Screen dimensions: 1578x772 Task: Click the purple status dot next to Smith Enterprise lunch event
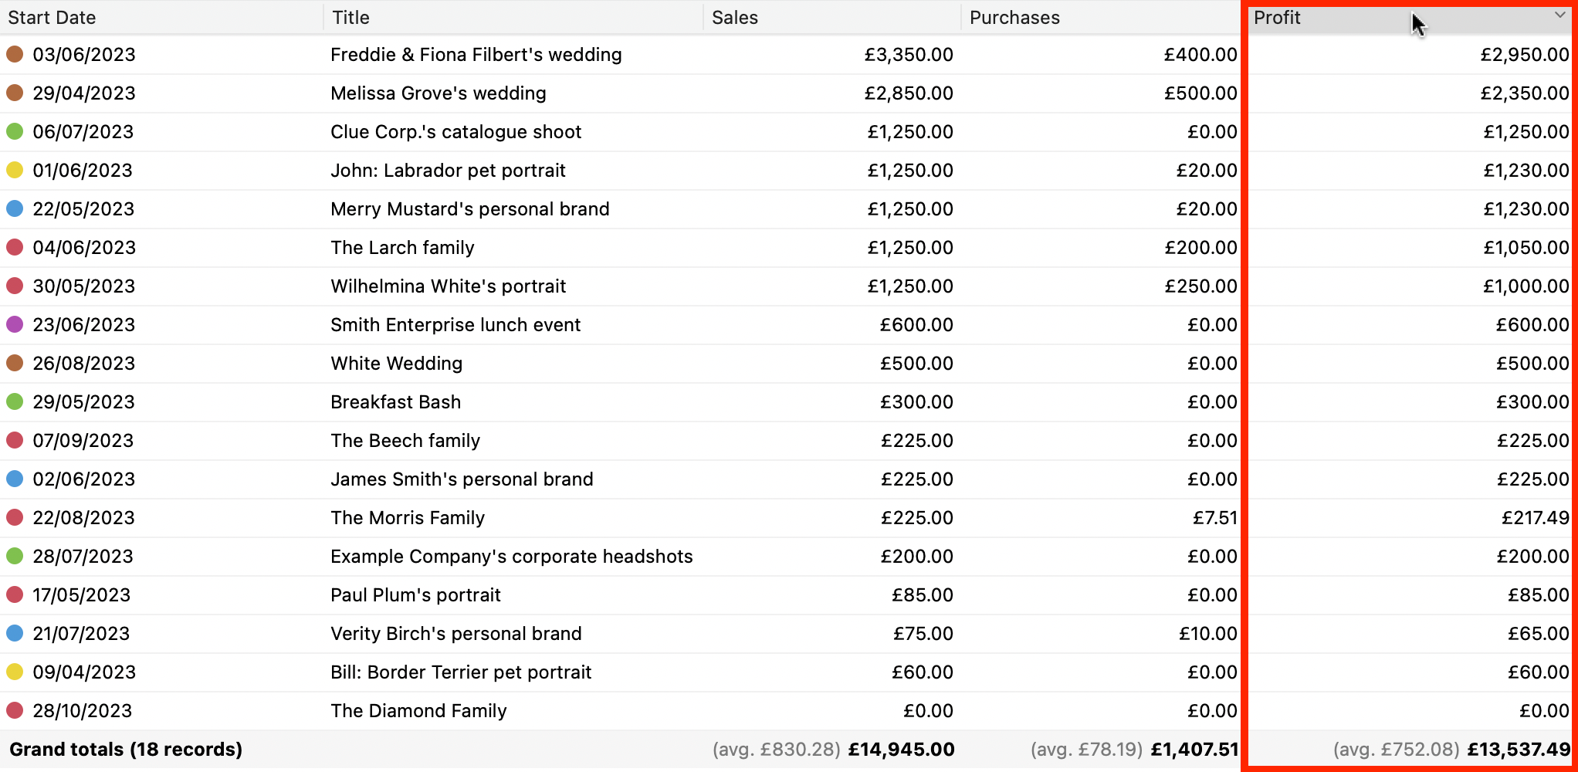pos(15,324)
